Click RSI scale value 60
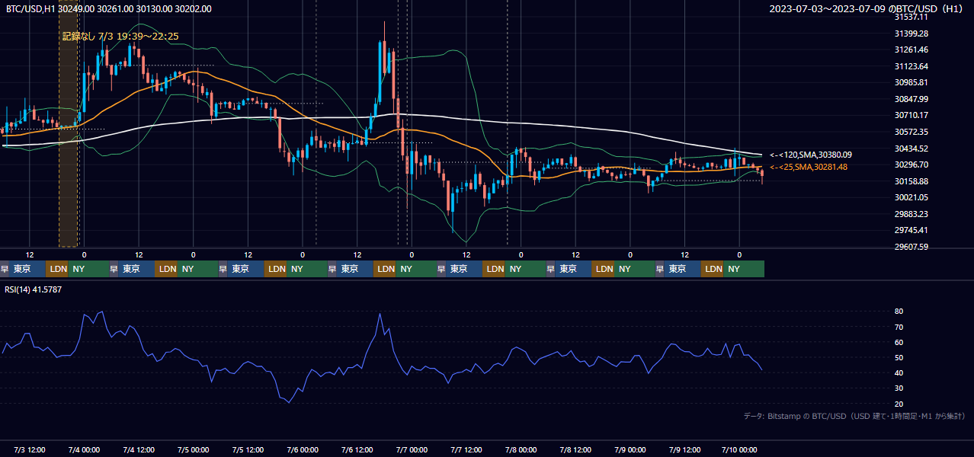 coord(899,342)
